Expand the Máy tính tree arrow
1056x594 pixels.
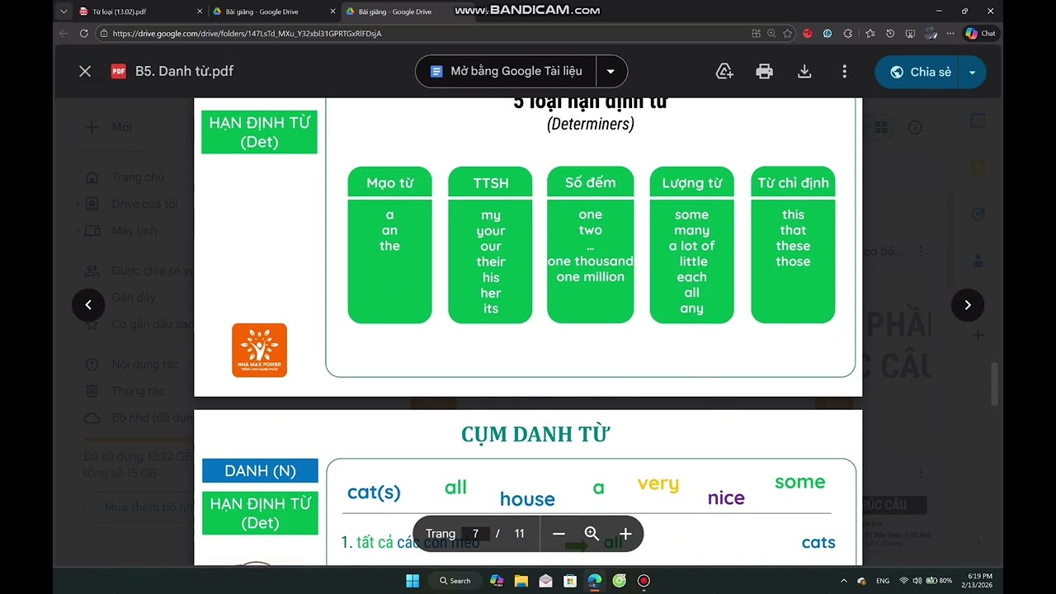point(78,230)
